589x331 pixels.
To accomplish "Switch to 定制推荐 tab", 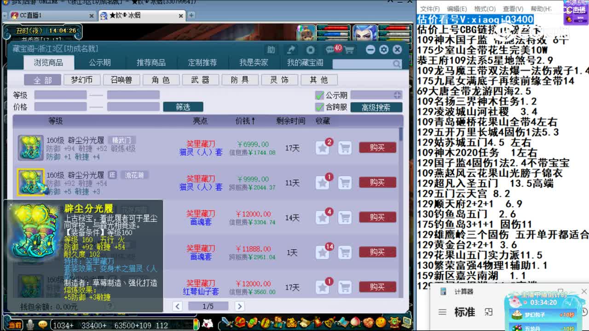I will (x=202, y=63).
